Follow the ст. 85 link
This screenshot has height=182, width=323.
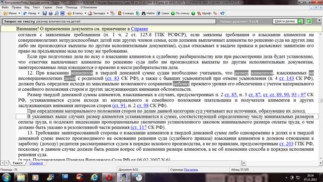(230, 95)
